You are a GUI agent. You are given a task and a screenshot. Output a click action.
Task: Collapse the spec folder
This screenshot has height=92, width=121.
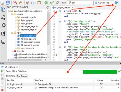[12, 33]
